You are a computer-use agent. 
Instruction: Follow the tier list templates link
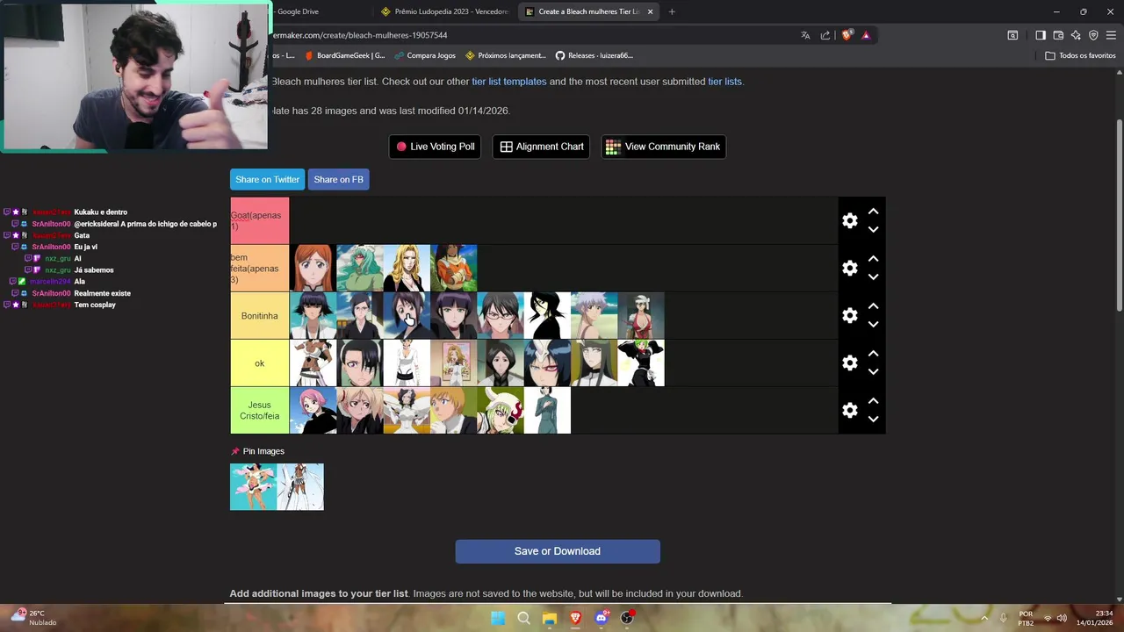tap(509, 82)
